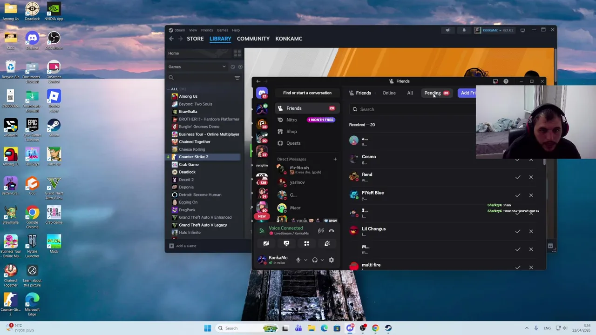The width and height of the screenshot is (596, 335).
Task: Open Discord User Settings gear
Action: tap(332, 260)
